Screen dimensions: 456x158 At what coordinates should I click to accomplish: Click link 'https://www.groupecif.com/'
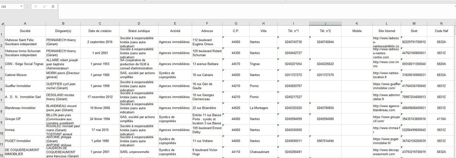[x=386, y=119]
